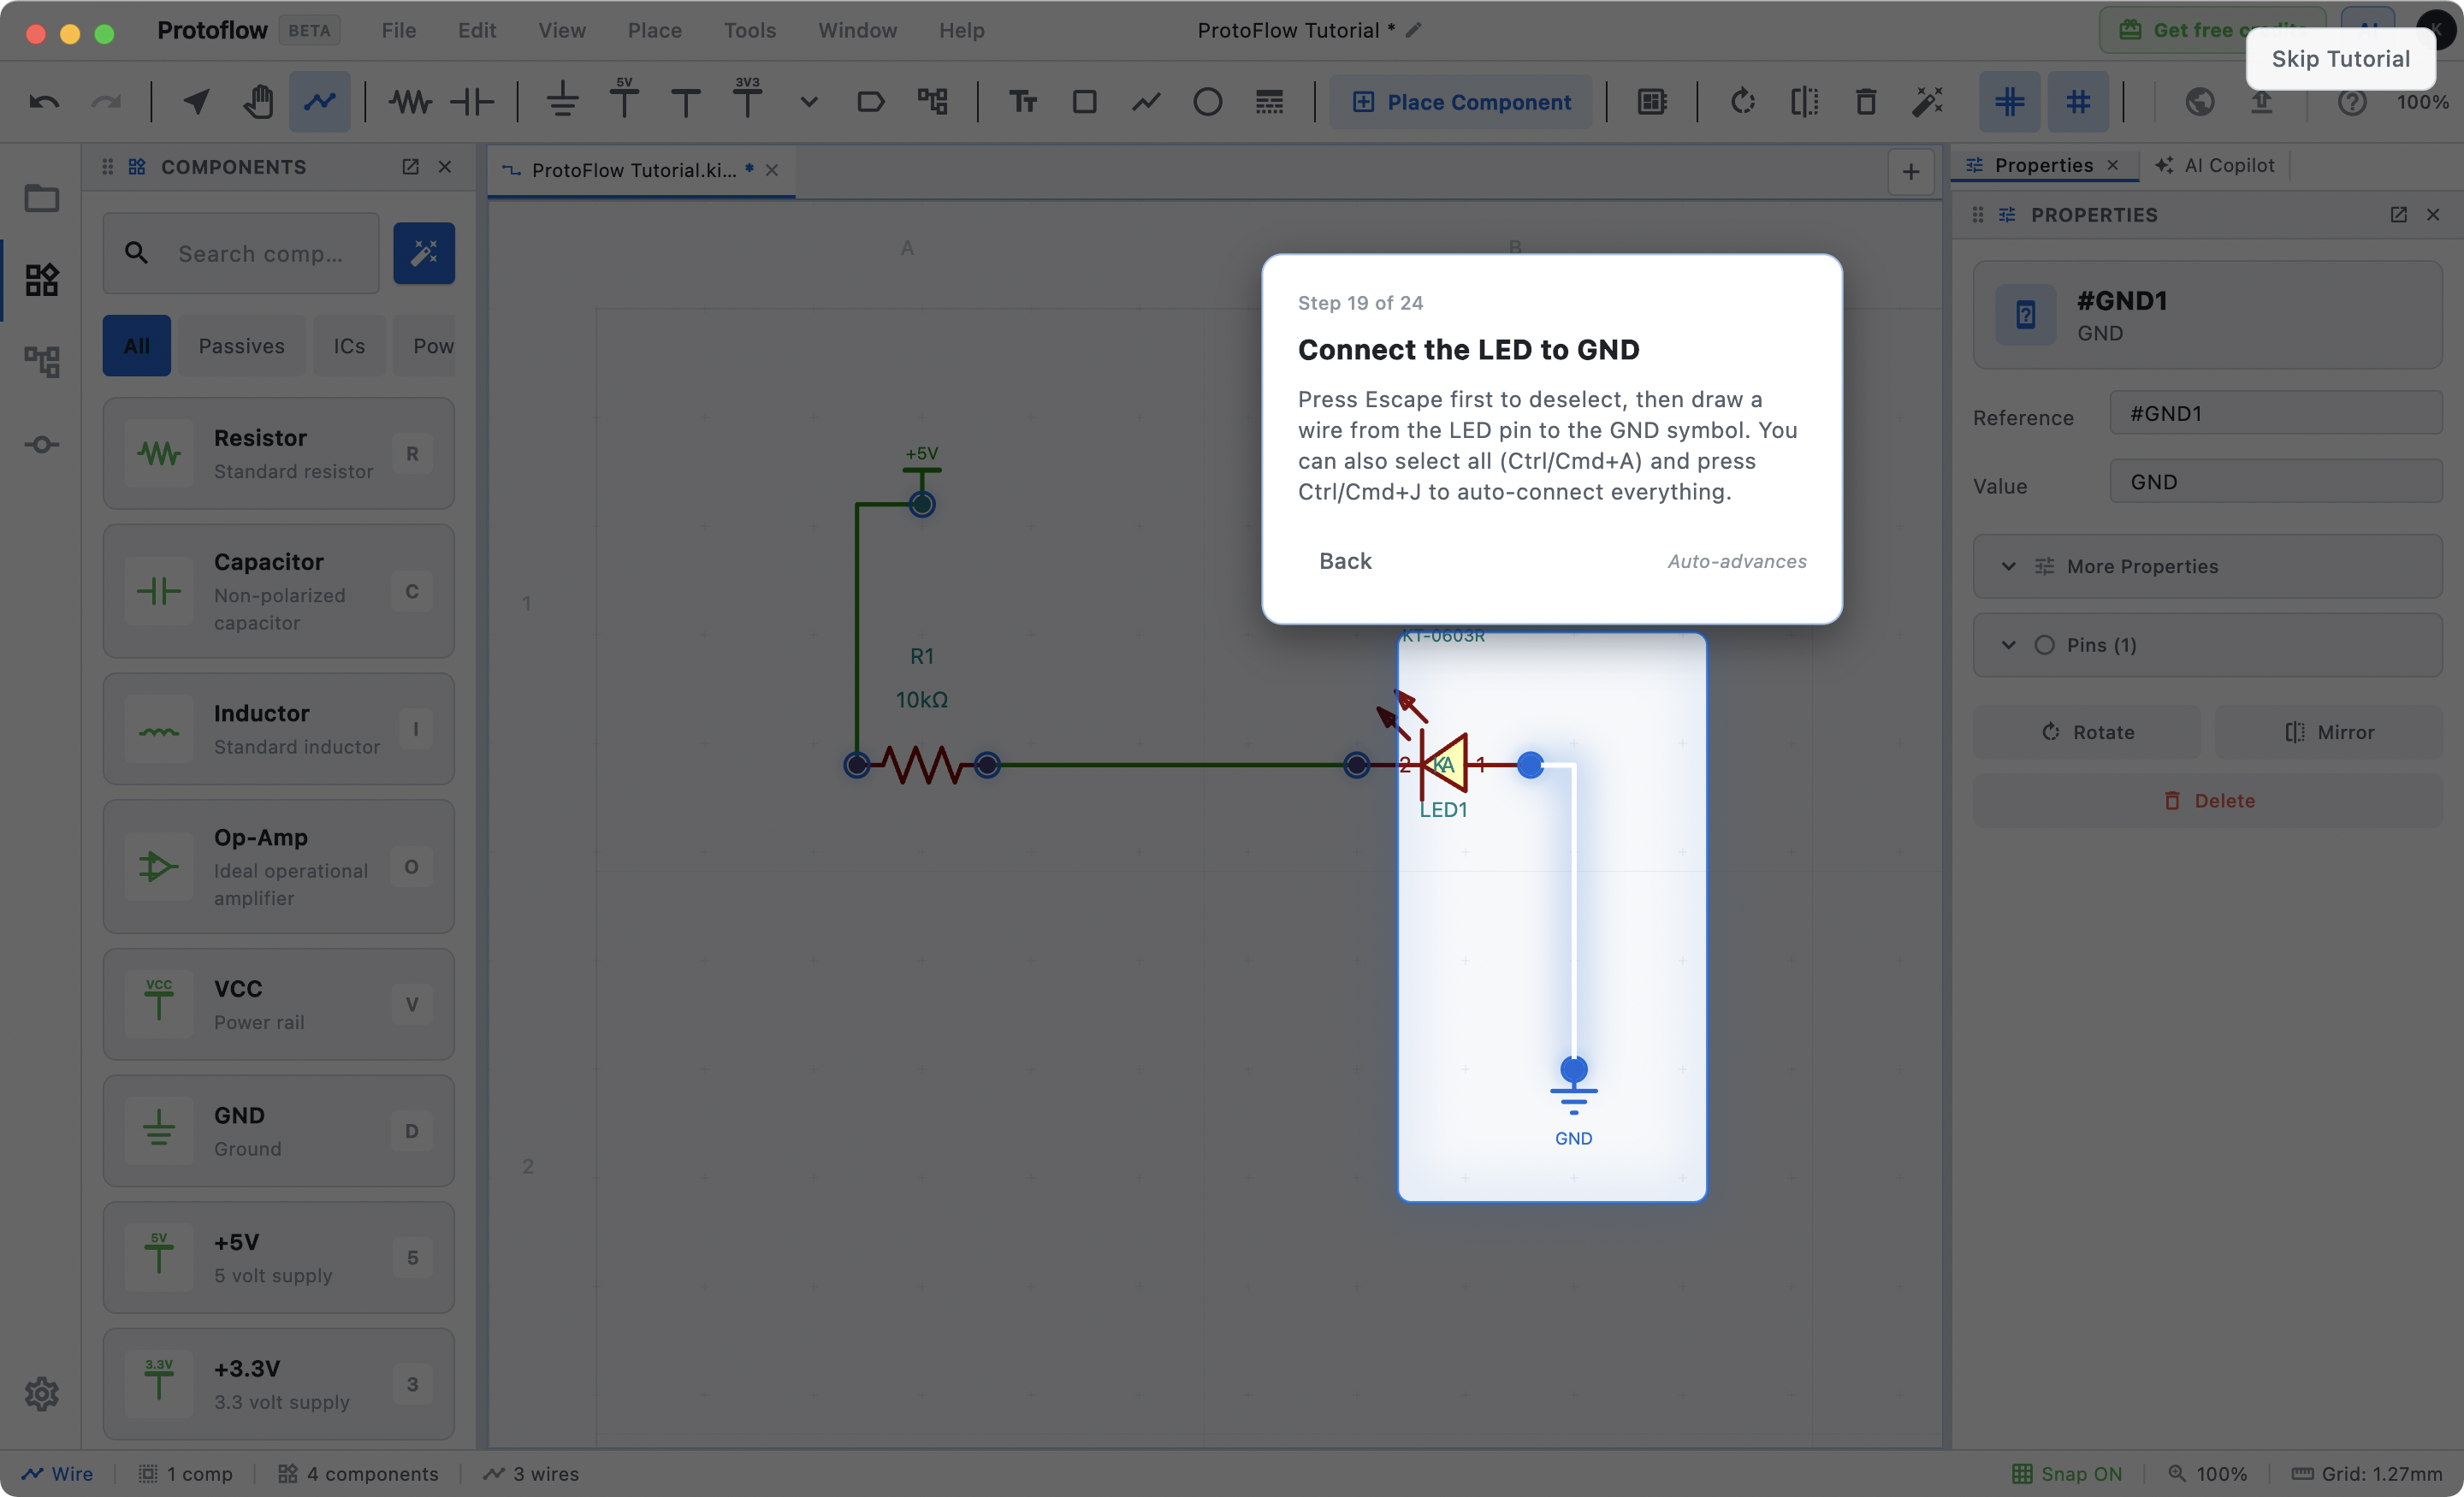
Task: Activate the hand pan tool
Action: point(258,102)
